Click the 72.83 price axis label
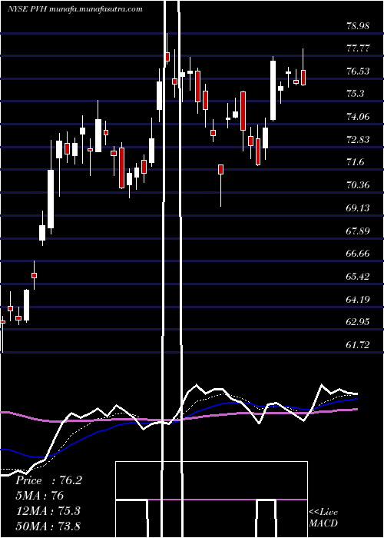The image size is (384, 538). click(x=358, y=140)
